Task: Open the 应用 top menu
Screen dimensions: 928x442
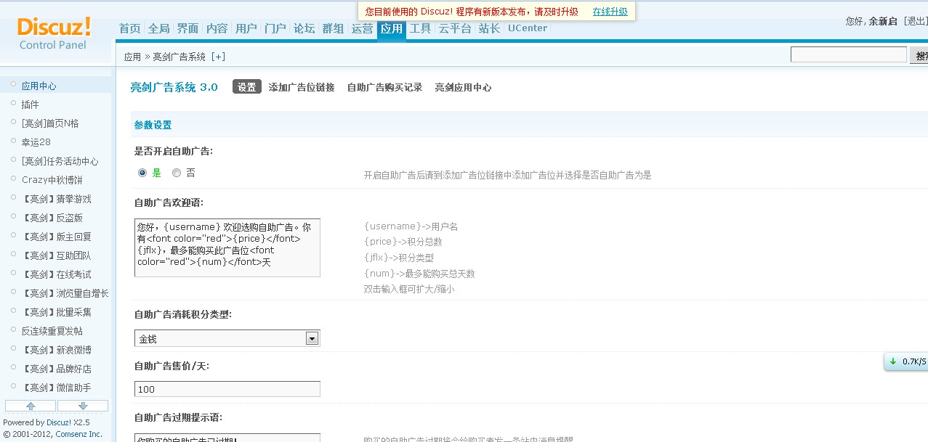Action: click(x=392, y=29)
